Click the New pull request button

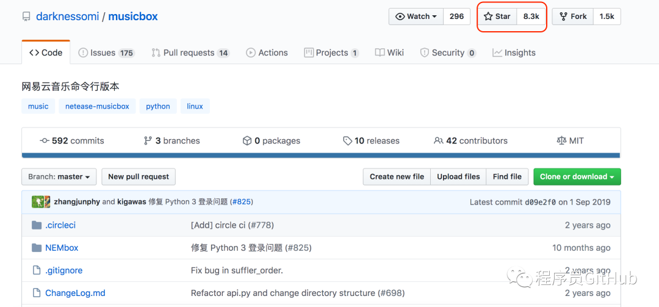139,176
